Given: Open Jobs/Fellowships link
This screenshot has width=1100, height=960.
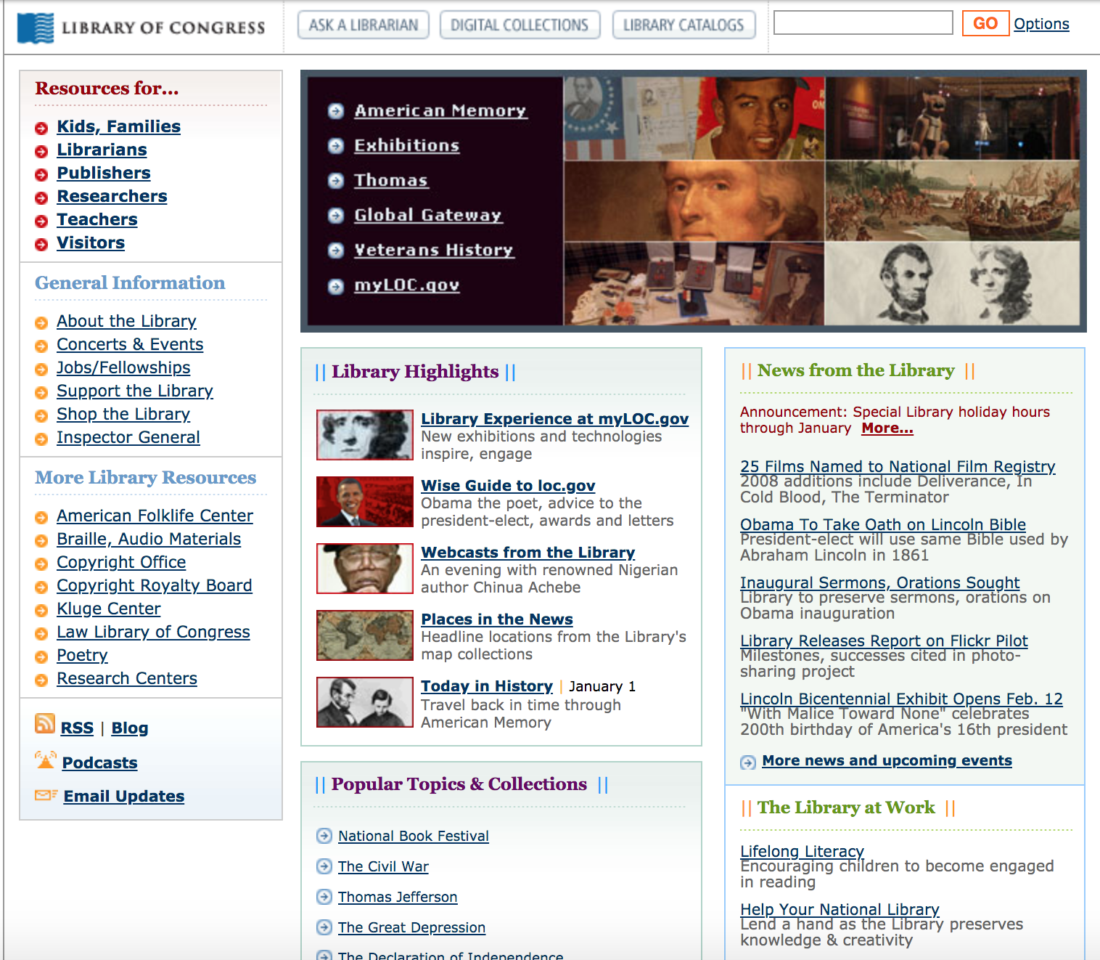Looking at the screenshot, I should 124,367.
